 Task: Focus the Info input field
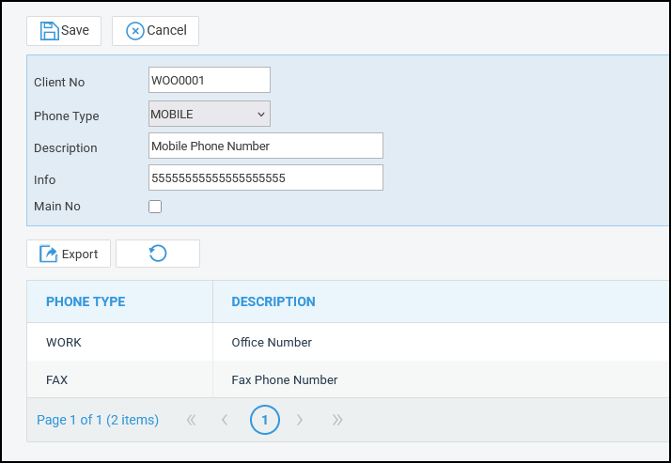point(266,178)
